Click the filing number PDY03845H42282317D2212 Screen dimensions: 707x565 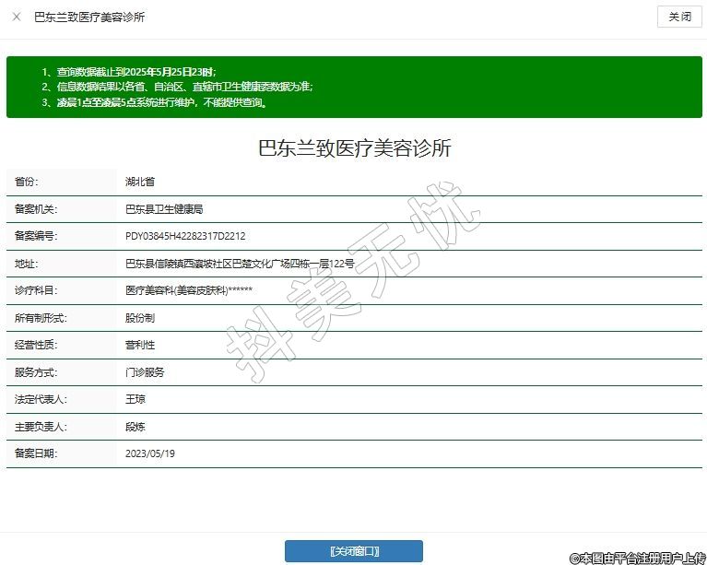185,236
